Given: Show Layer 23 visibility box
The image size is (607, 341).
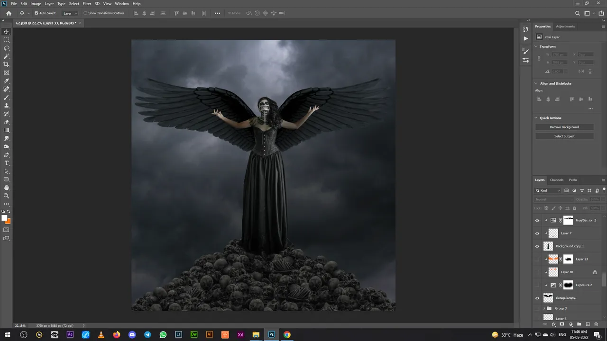Looking at the screenshot, I should (537, 259).
